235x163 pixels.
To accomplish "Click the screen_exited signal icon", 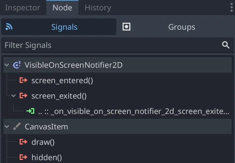I will pyautogui.click(x=23, y=96).
